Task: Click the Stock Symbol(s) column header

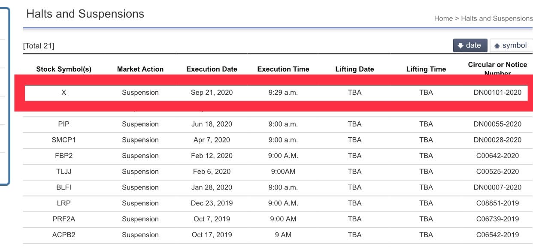Action: [64, 69]
